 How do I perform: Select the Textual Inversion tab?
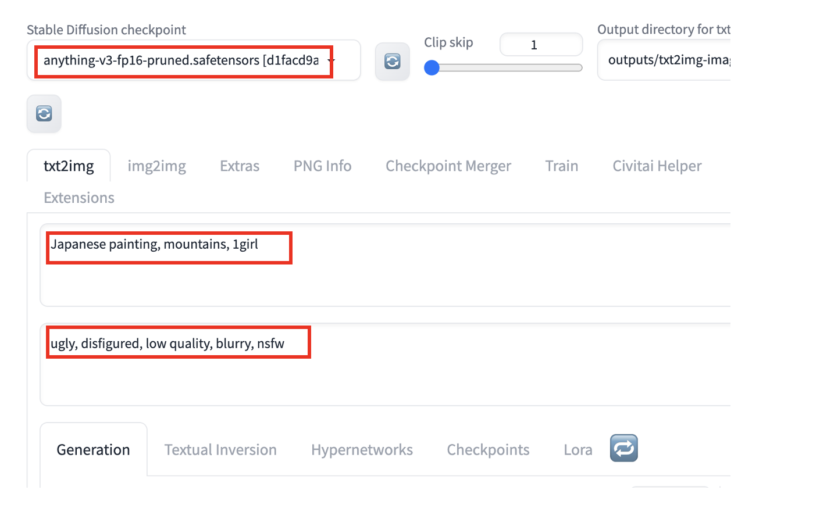coord(220,450)
